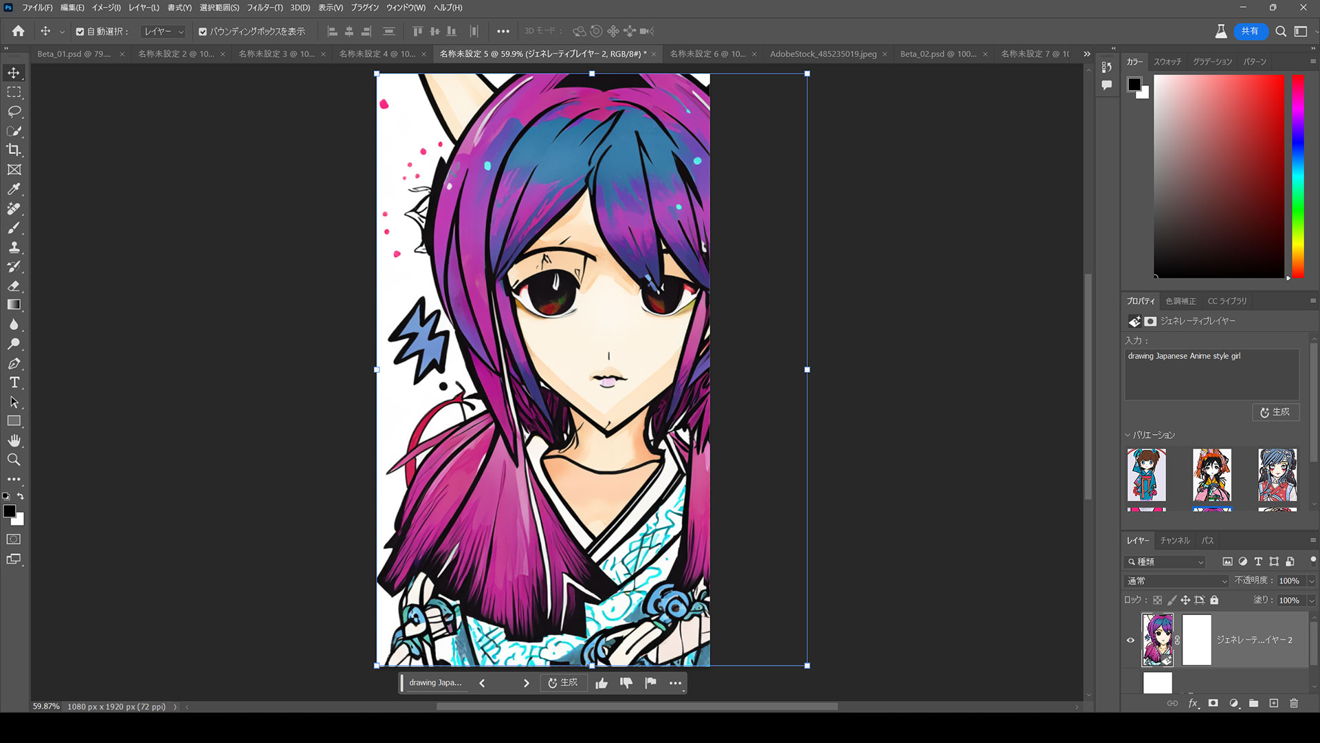Screen dimensions: 1320x743
Task: Open the フィルター menu
Action: pos(264,8)
